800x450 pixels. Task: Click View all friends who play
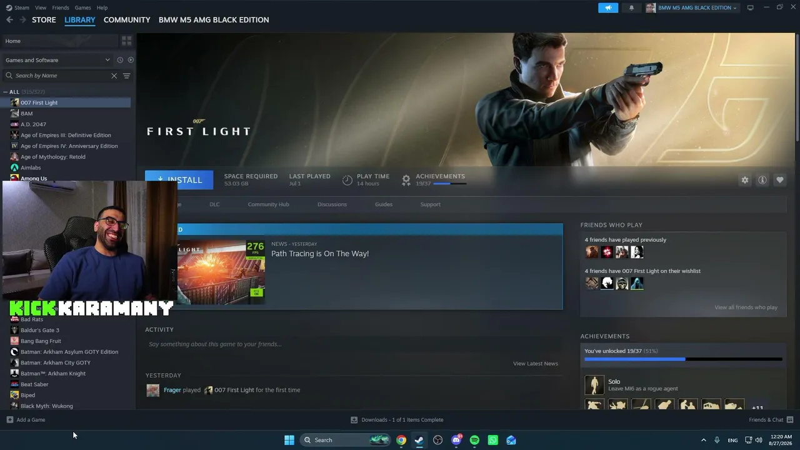click(746, 307)
